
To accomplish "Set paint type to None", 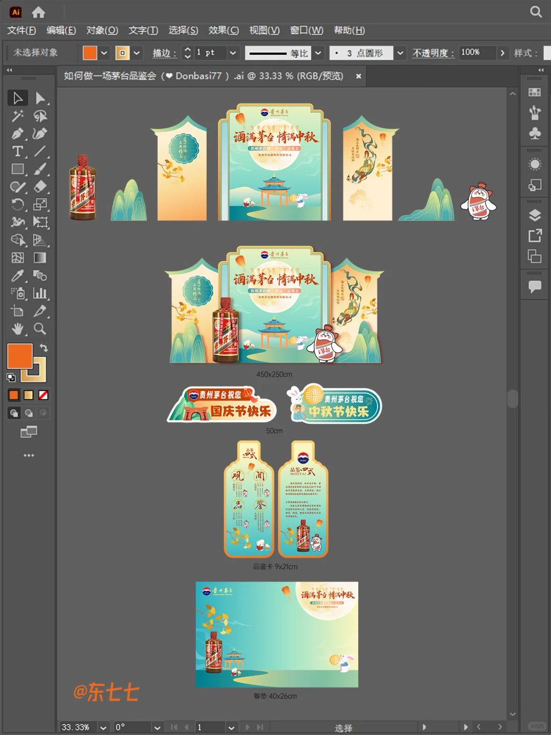I will pyautogui.click(x=43, y=395).
